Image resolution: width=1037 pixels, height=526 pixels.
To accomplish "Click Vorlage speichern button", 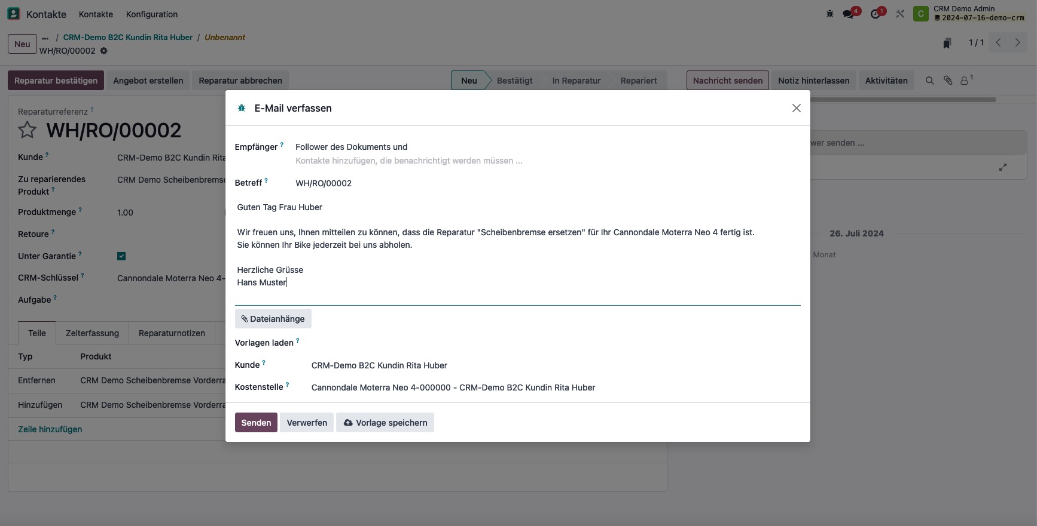I will pos(385,423).
